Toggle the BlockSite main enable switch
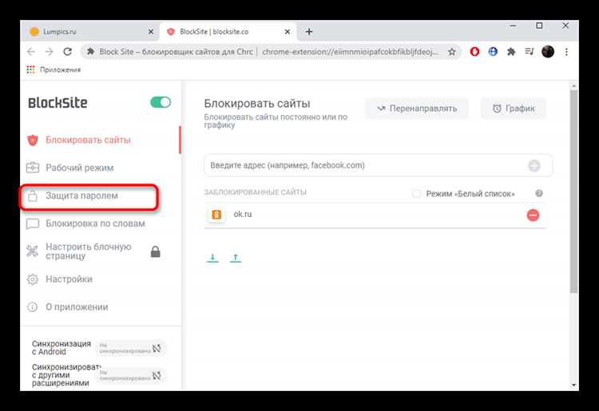Viewport: 599px width, 411px height. pyautogui.click(x=161, y=102)
